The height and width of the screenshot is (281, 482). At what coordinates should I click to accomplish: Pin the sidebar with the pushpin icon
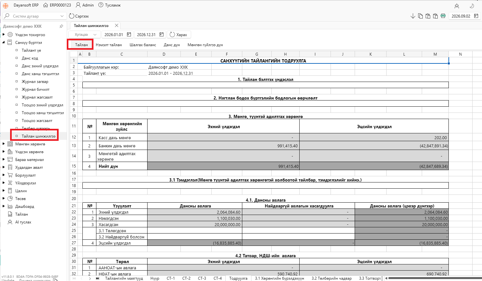coord(61,26)
